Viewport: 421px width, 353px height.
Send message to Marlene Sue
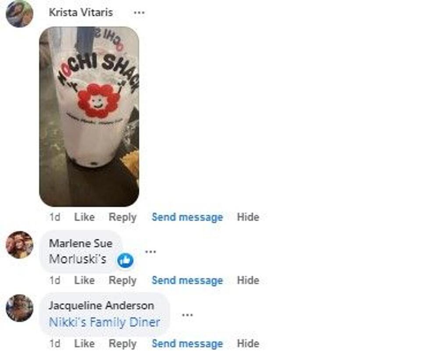tap(187, 280)
